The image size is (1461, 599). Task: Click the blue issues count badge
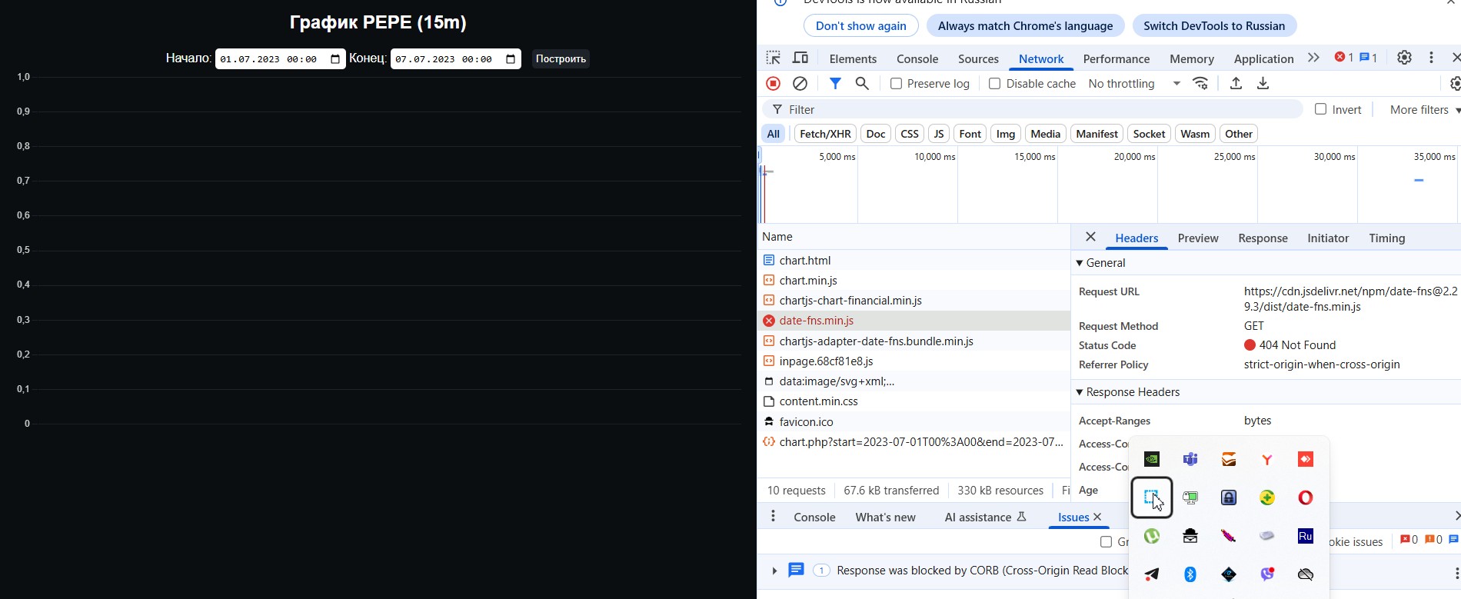1368,58
